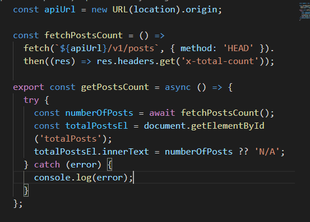Click the 'document' object
The height and width of the screenshot is (222, 310).
point(165,126)
